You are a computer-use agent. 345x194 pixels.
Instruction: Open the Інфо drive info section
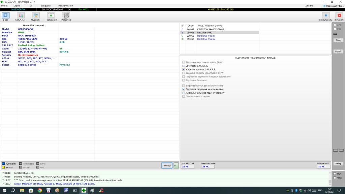tap(6, 17)
